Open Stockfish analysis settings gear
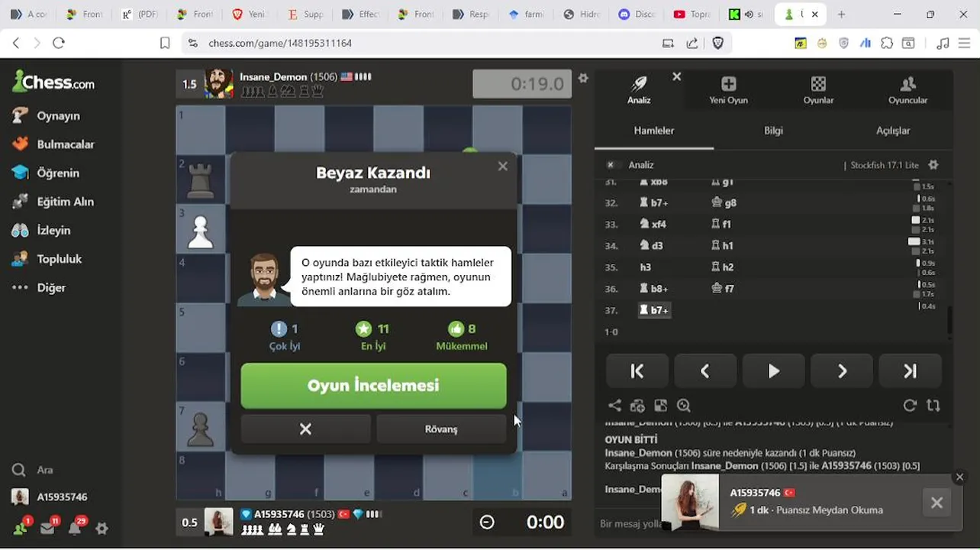This screenshot has height=550, width=980. pos(933,165)
